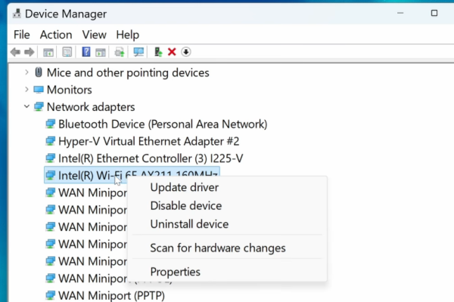Click the printer-style Update driver toolbar icon
Screen dimensions: 454x302
[x=120, y=52]
